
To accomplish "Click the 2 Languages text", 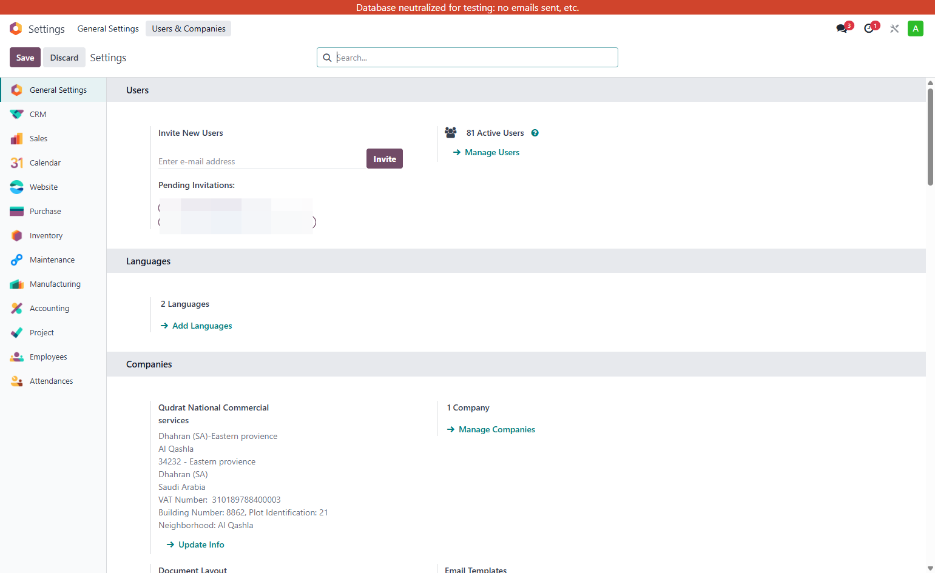I will pos(185,304).
